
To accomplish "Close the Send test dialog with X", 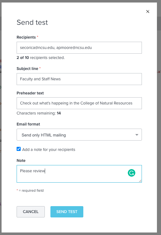I will point(148,12).
